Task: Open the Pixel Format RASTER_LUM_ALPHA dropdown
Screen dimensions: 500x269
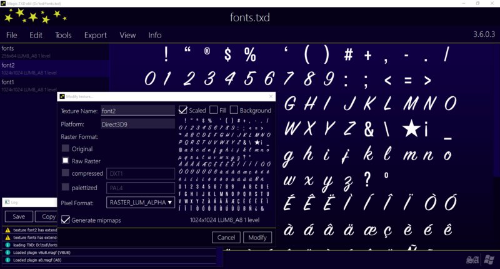Action: pyautogui.click(x=140, y=202)
